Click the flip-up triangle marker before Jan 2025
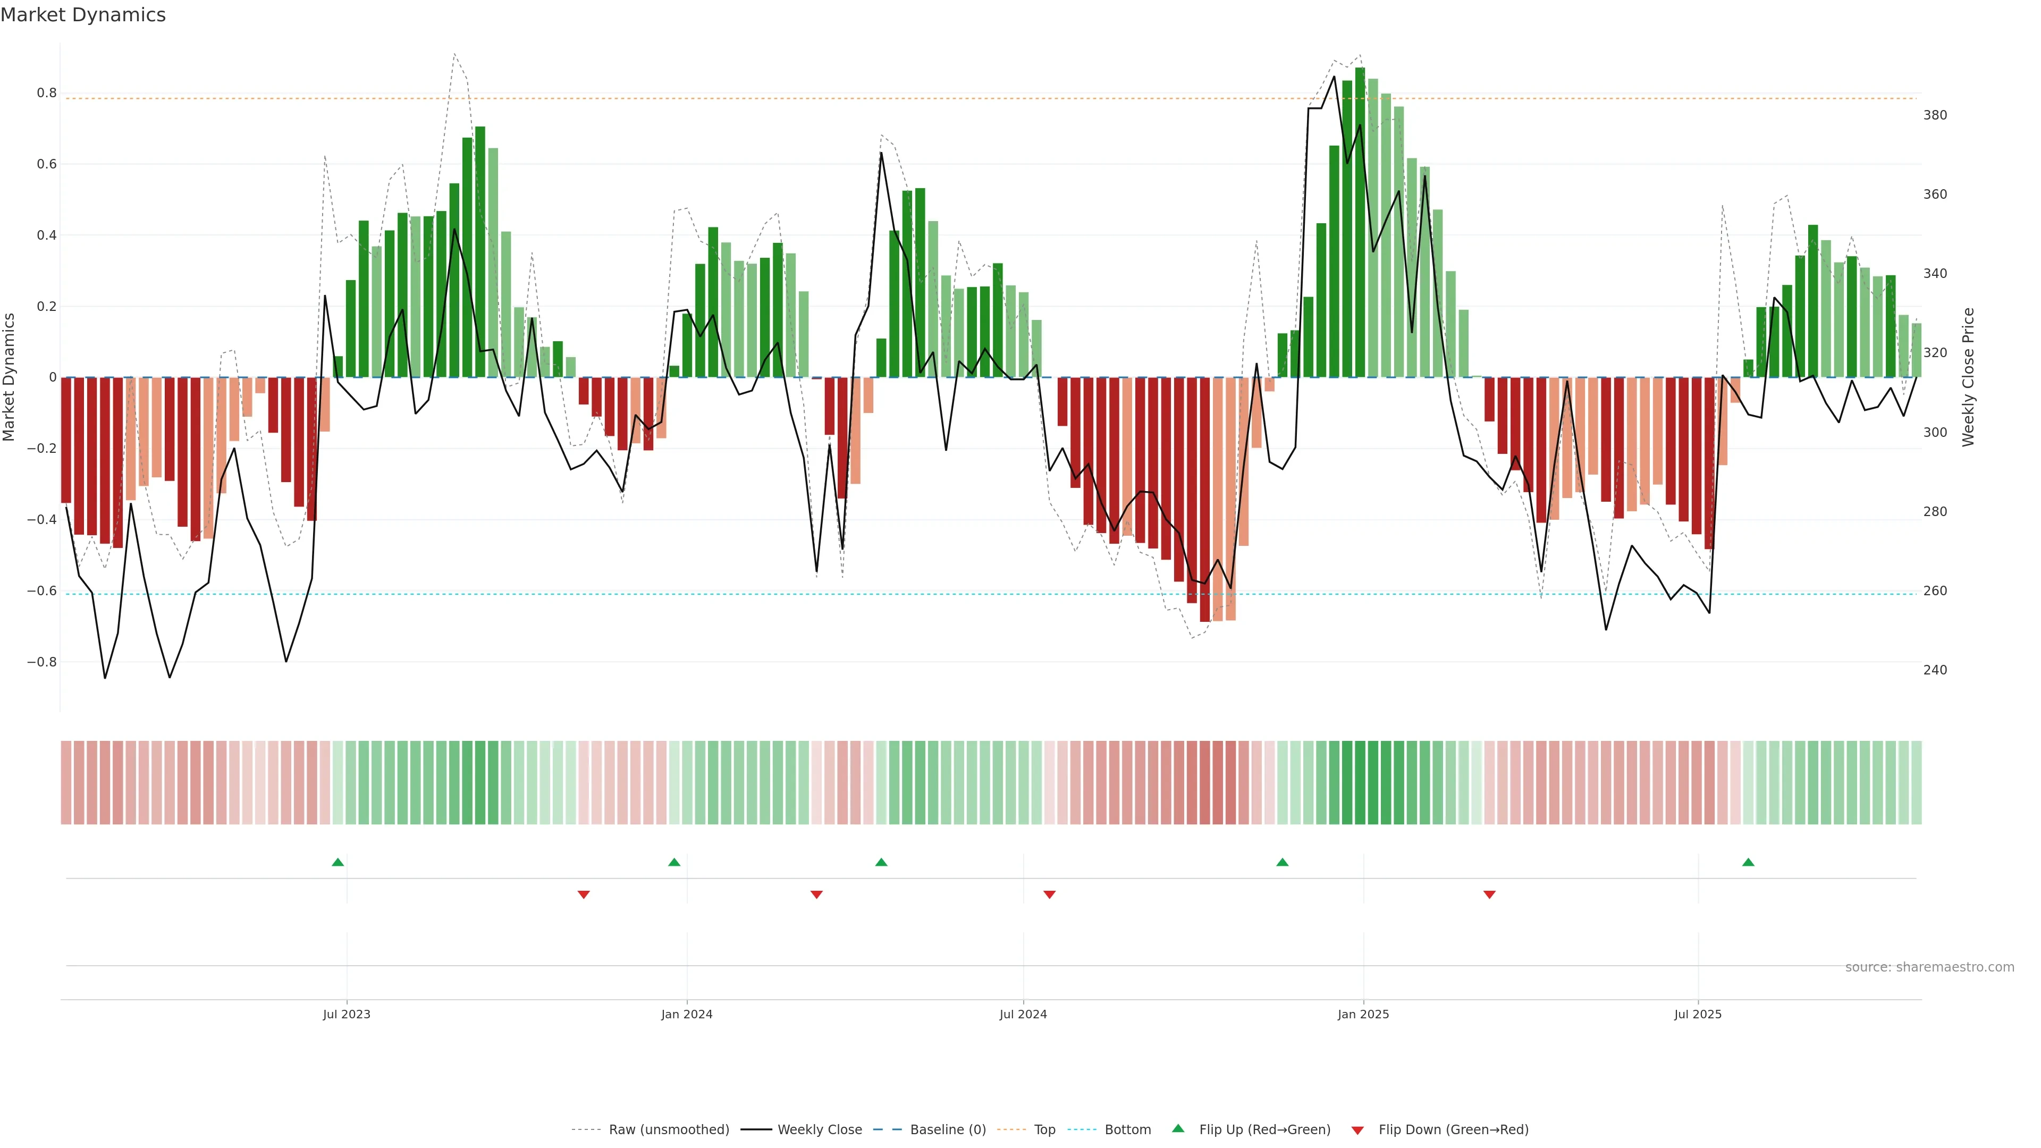The image size is (2041, 1148). click(x=1282, y=862)
